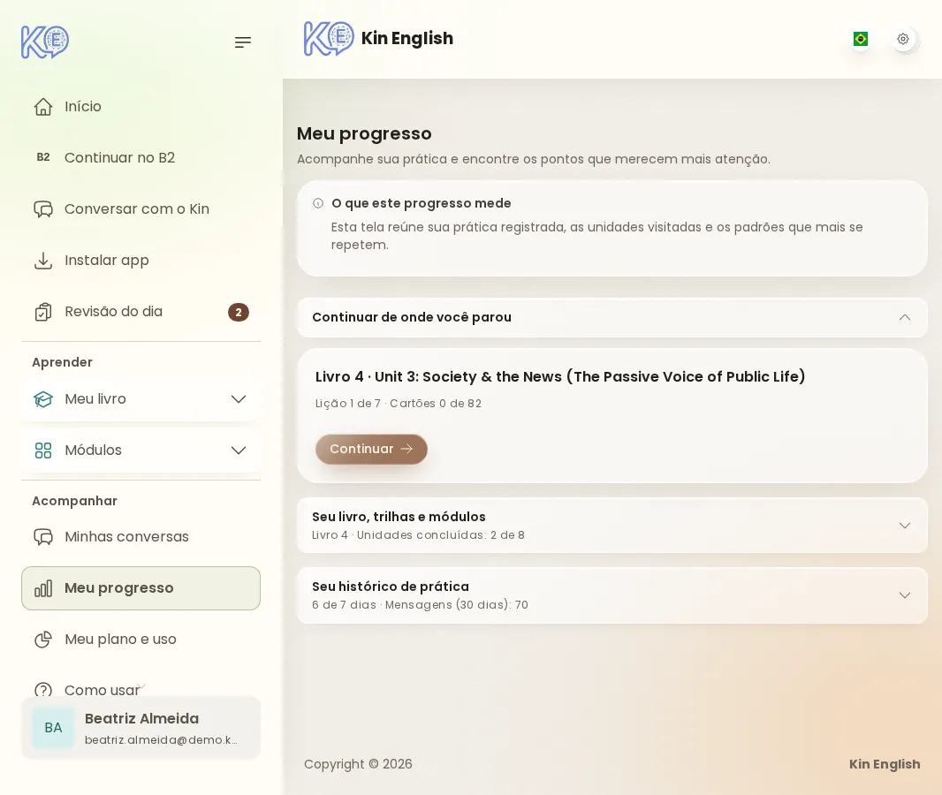Click the download icon for Instalar app
942x795 pixels.
coord(43,261)
